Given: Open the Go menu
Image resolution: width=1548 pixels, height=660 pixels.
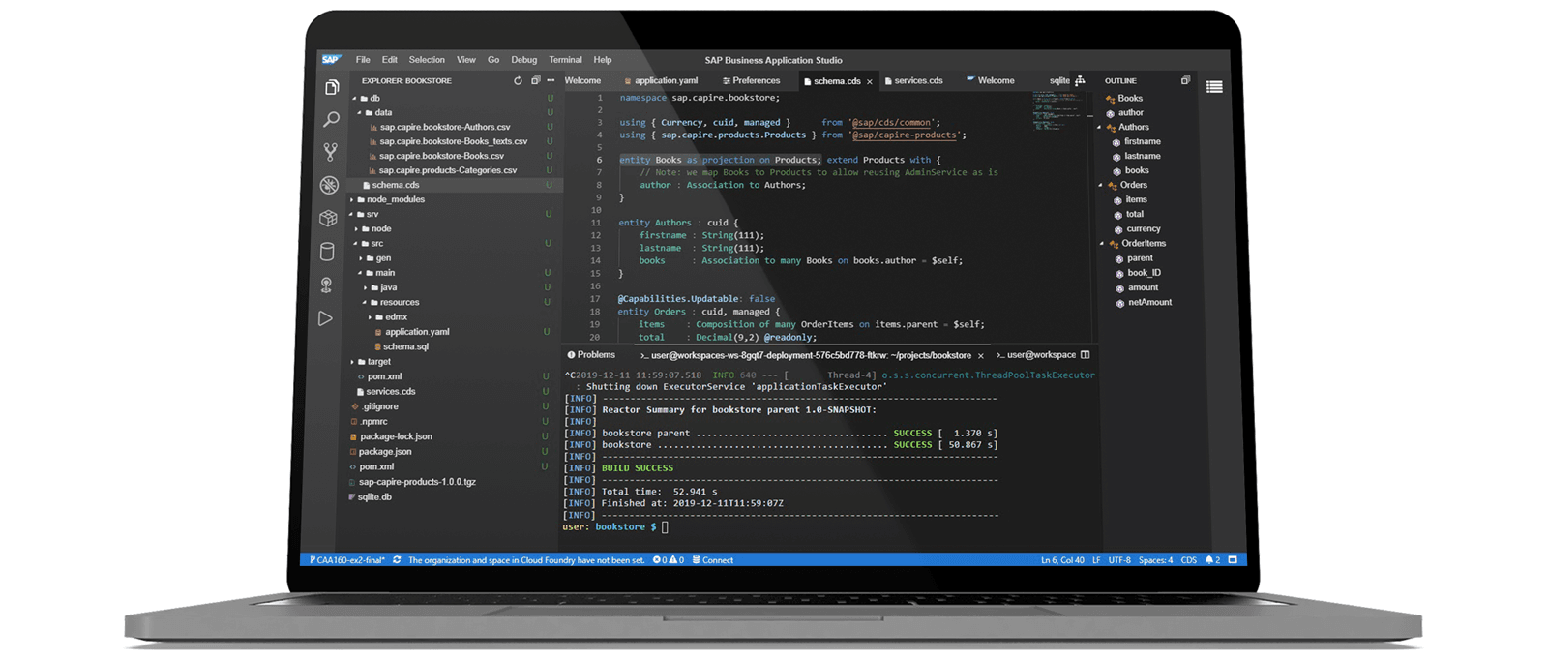Looking at the screenshot, I should coord(493,60).
